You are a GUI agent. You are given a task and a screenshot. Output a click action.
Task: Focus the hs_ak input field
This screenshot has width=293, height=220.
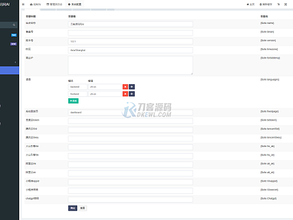coord(131,147)
